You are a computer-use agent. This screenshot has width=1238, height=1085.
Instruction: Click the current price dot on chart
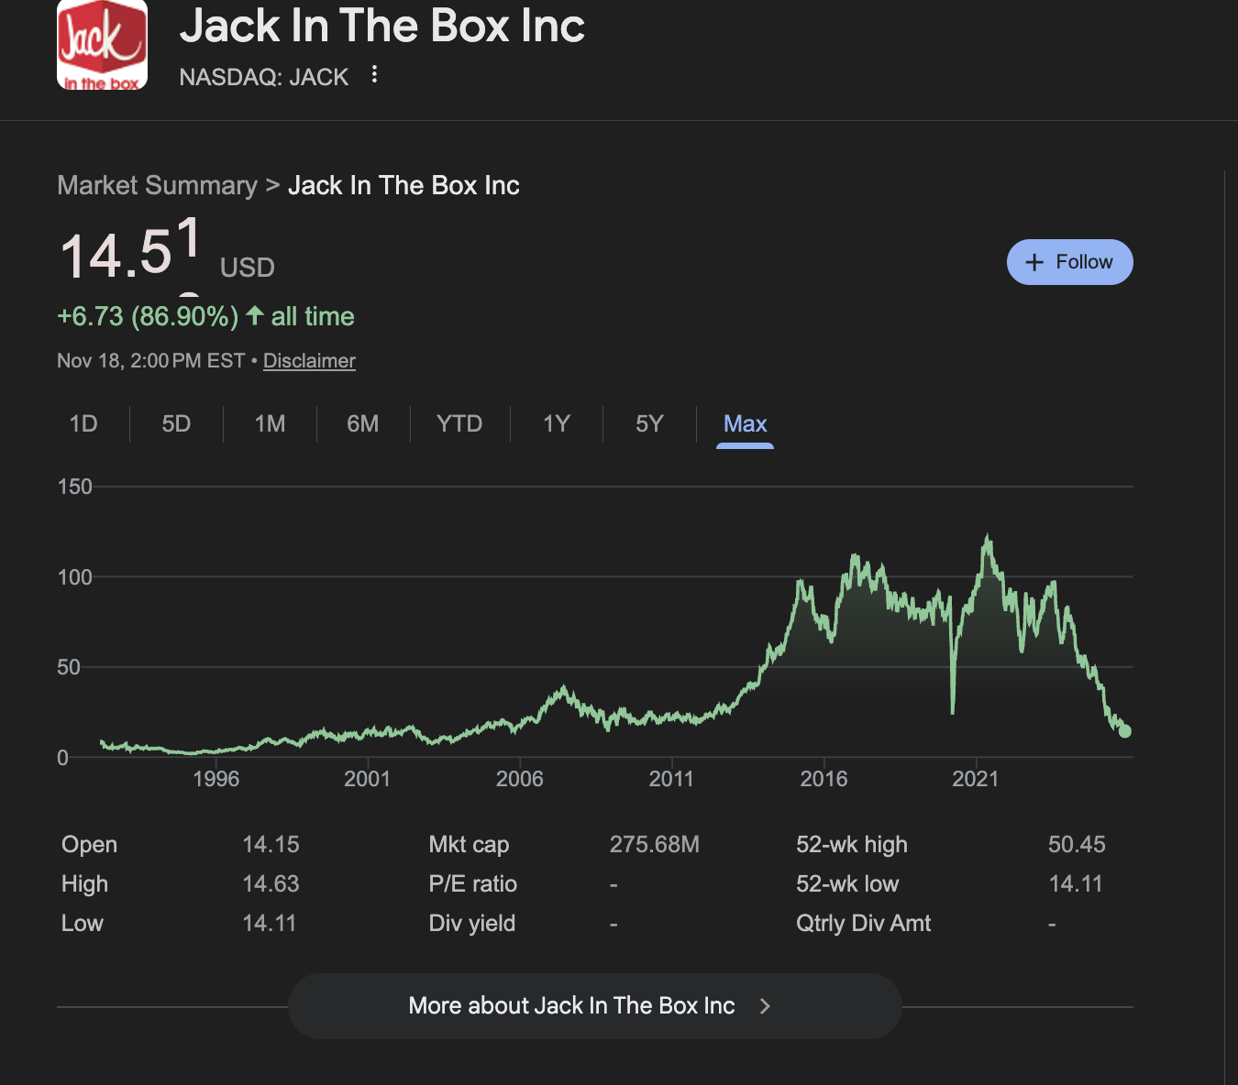coord(1125,731)
